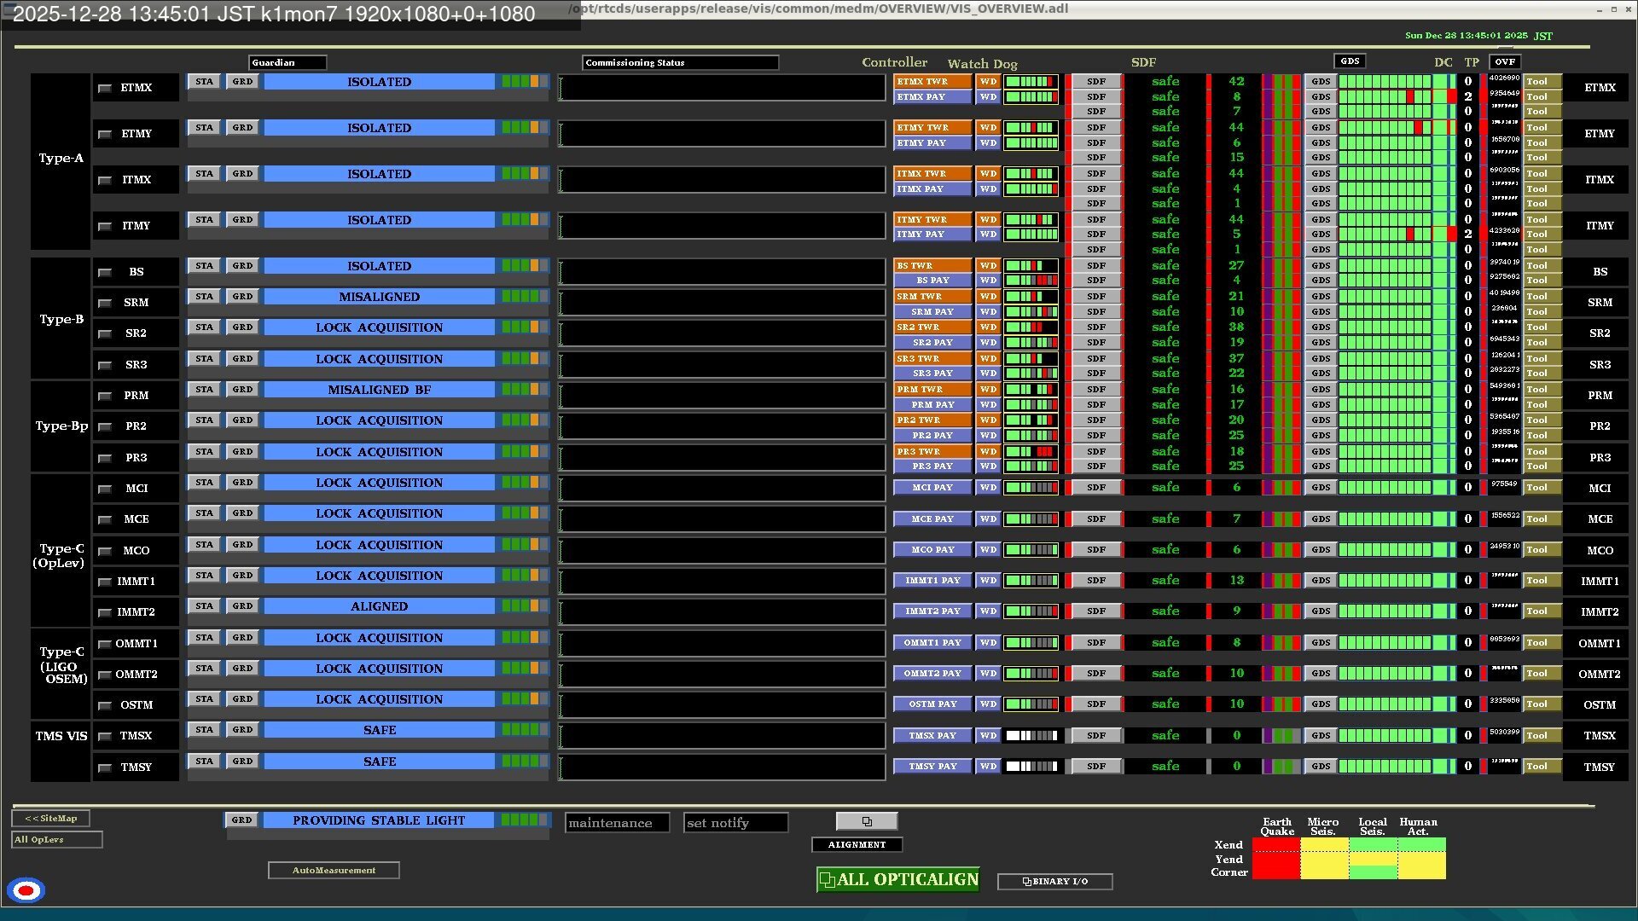Click the red Xend Earth Quake status cell

[x=1276, y=845]
